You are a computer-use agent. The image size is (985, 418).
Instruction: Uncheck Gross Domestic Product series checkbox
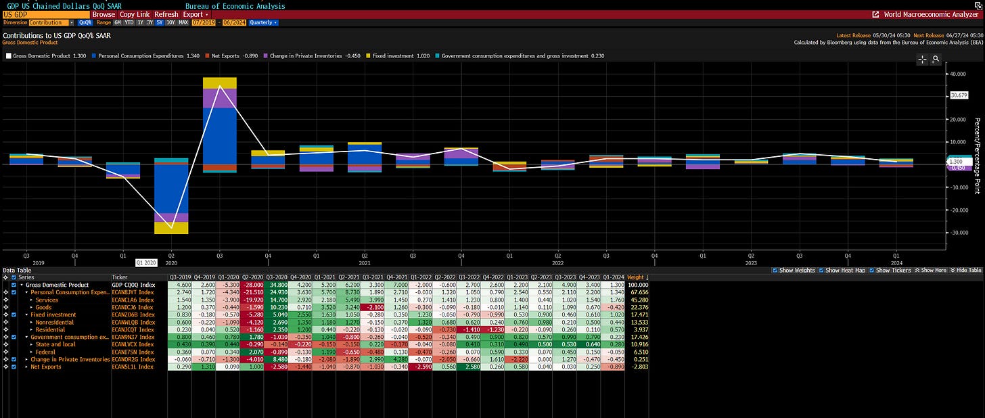pyautogui.click(x=14, y=285)
